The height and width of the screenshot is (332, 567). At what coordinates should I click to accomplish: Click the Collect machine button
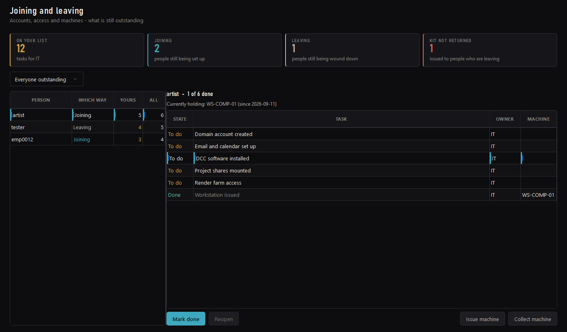point(533,319)
